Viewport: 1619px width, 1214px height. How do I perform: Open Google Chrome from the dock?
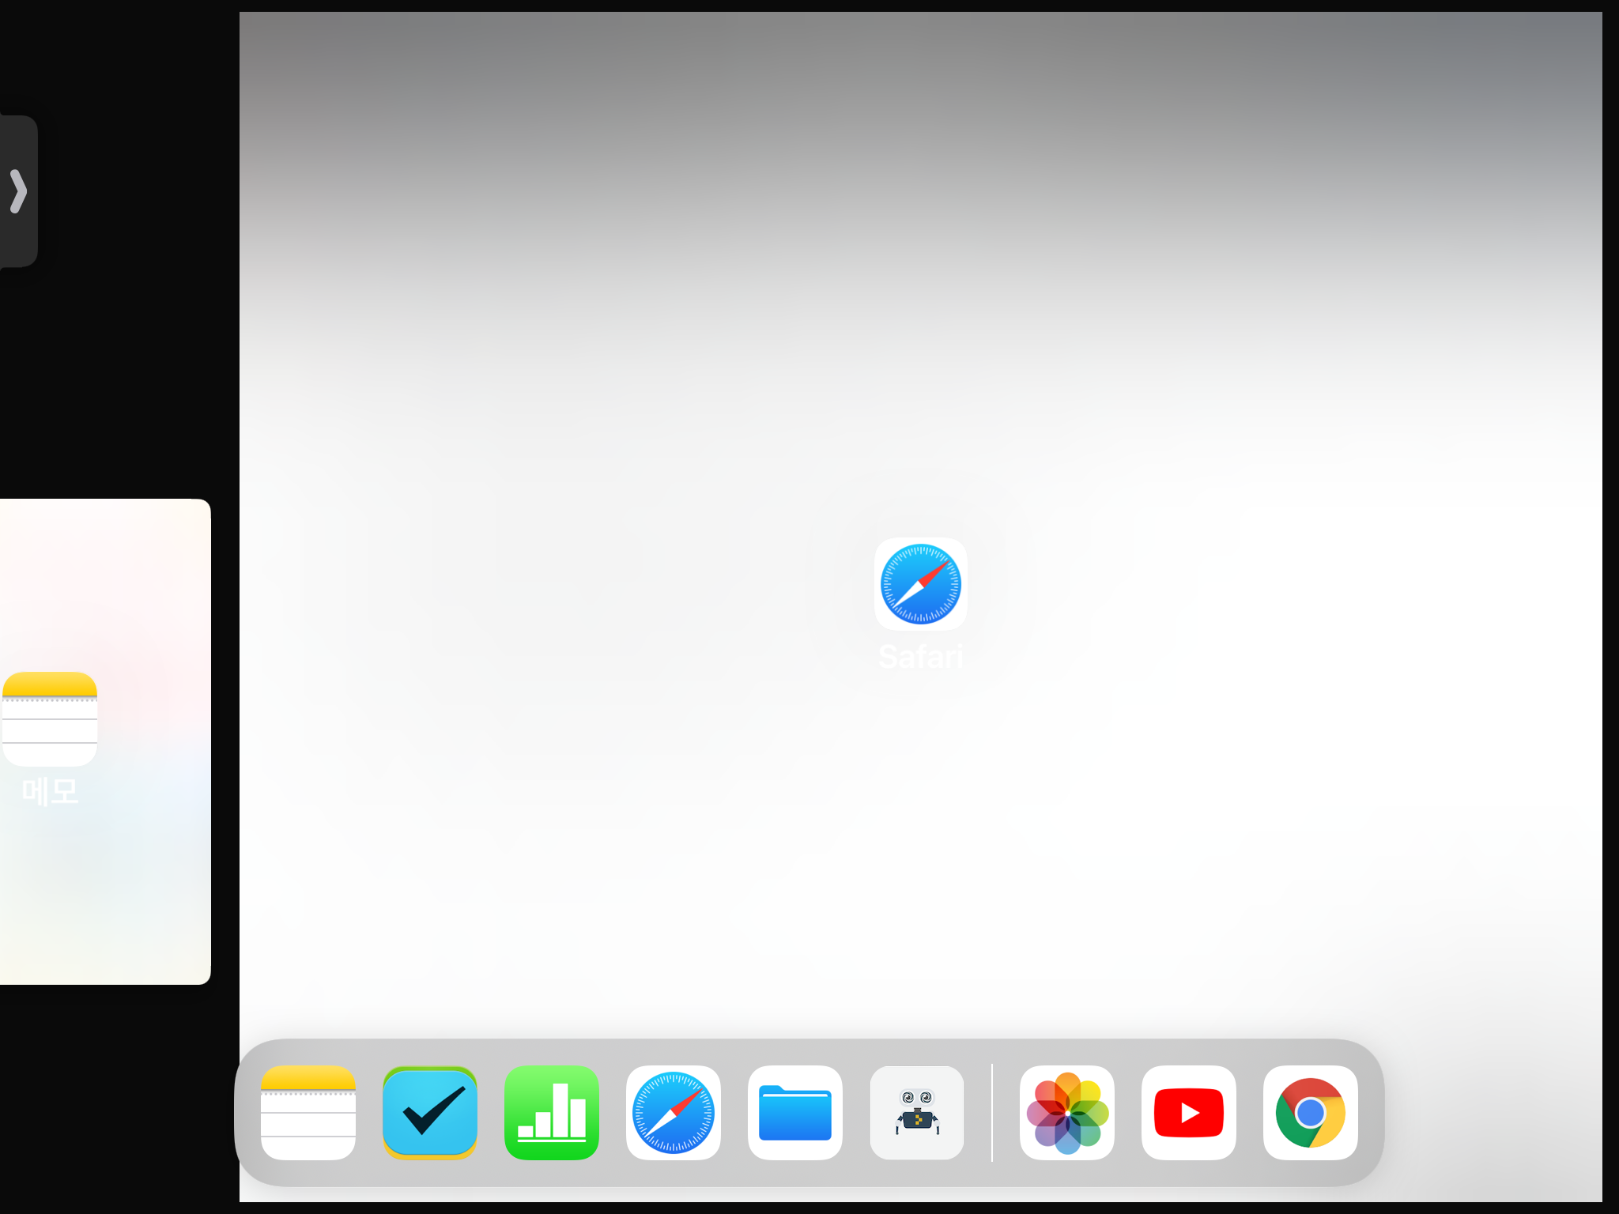[1310, 1112]
